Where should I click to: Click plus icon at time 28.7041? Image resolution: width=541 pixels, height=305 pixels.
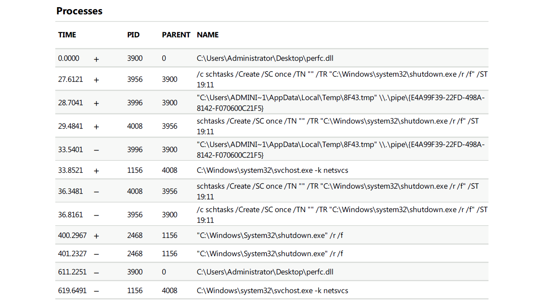point(96,103)
